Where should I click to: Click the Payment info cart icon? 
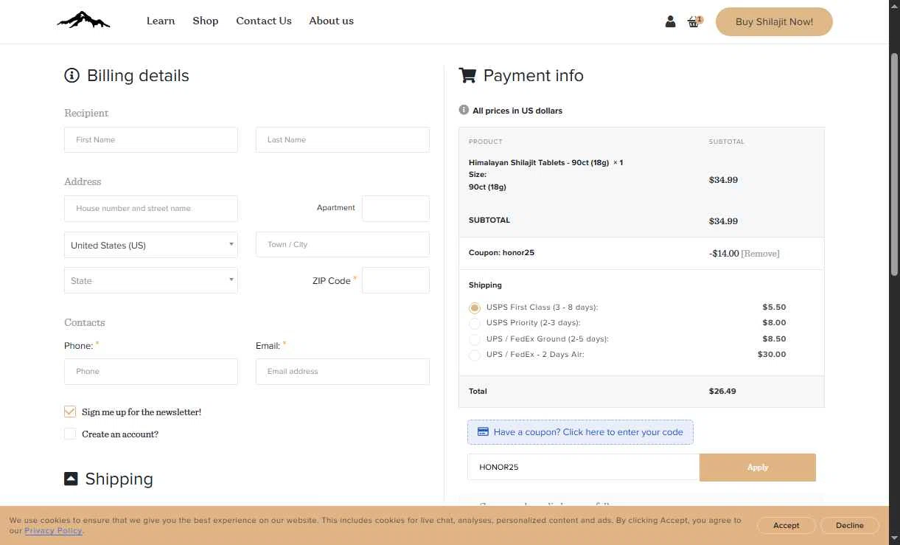pos(467,75)
